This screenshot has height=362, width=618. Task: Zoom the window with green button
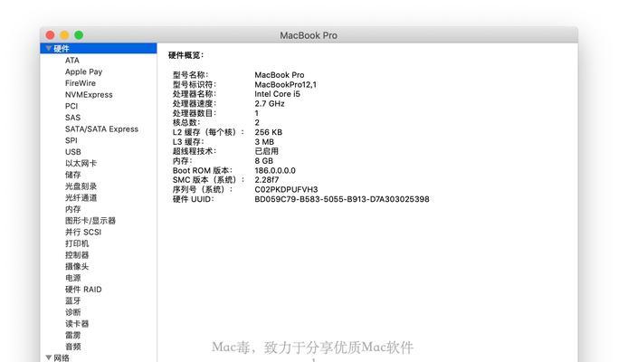click(79, 35)
